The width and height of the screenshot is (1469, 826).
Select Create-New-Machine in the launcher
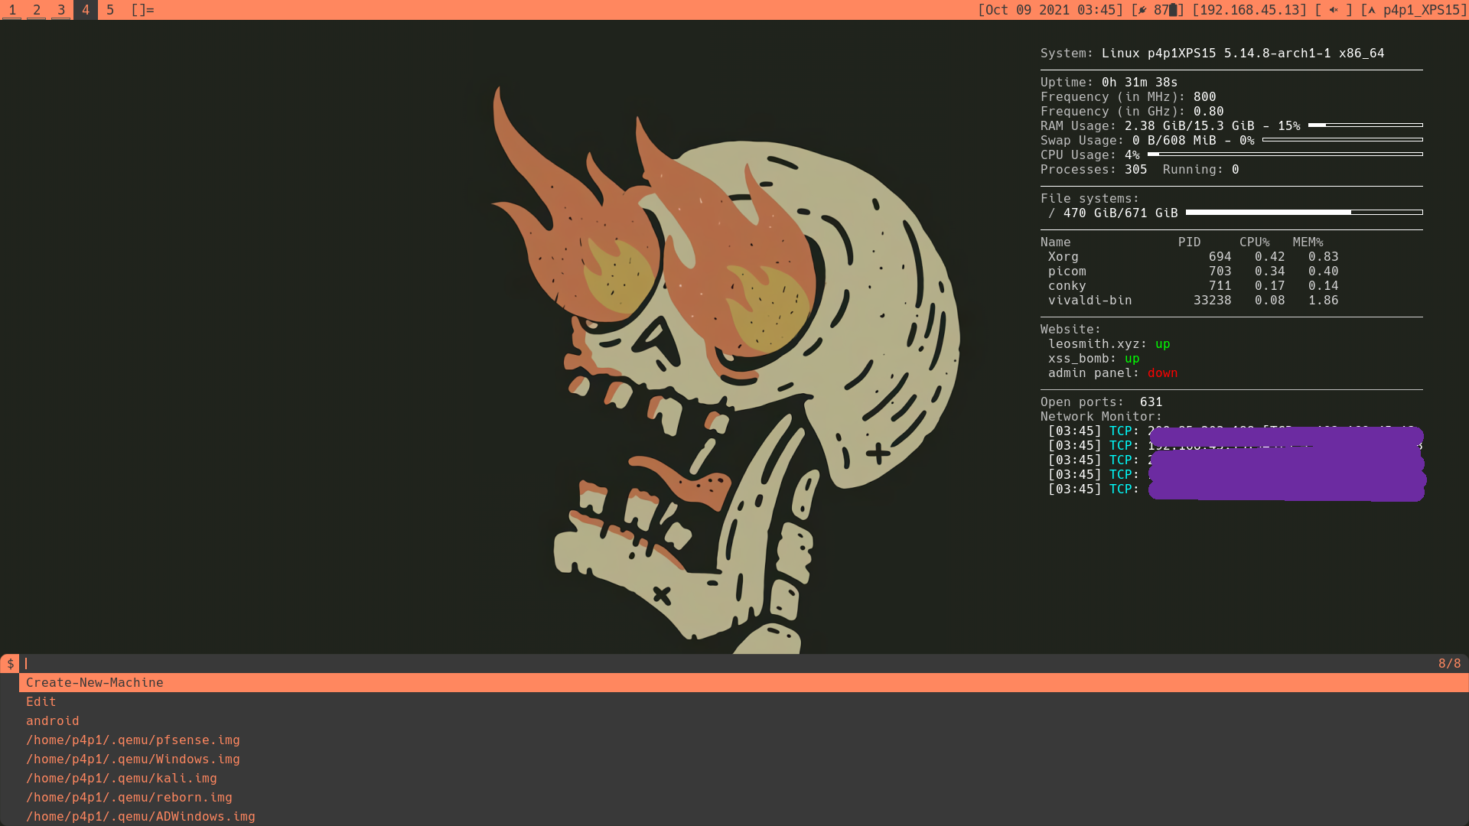click(94, 682)
